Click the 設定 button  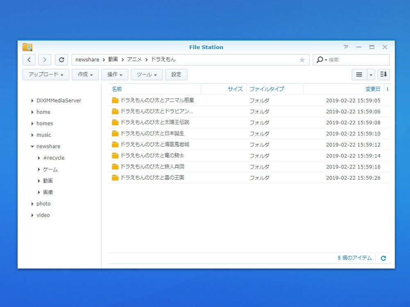tap(176, 74)
